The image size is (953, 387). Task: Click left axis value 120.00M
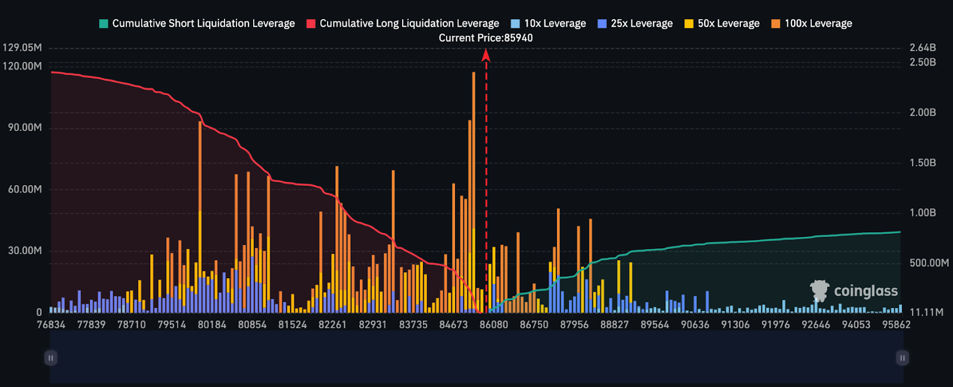(22, 66)
